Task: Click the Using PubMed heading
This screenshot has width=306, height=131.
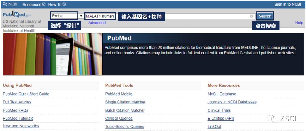Action: point(17,85)
